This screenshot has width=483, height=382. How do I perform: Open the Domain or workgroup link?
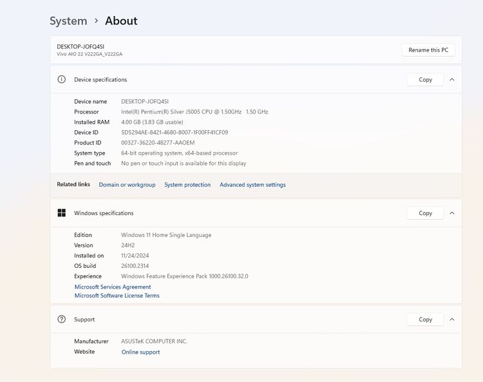coord(127,185)
